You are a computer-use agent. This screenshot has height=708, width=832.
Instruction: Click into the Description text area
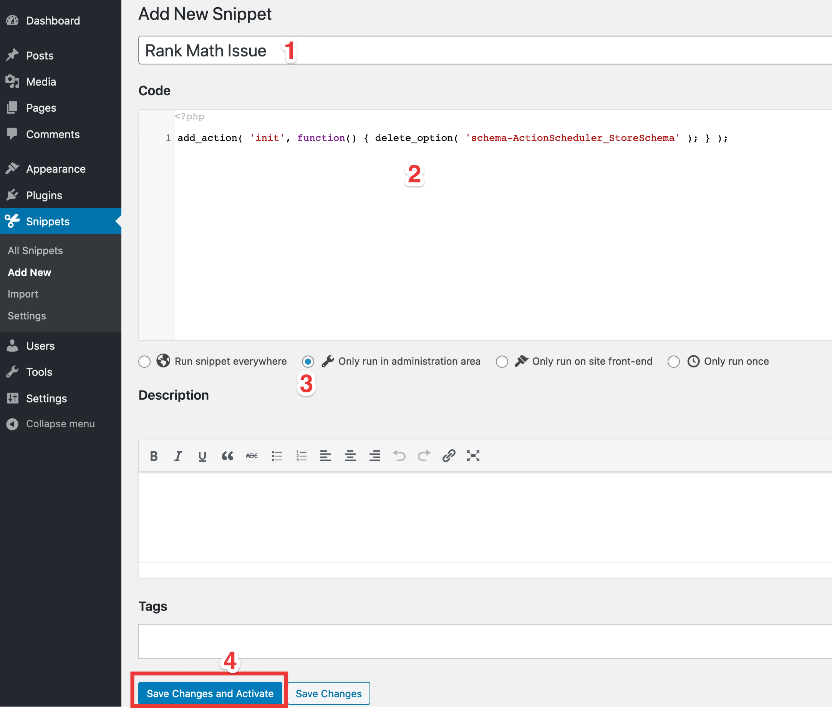coord(485,517)
